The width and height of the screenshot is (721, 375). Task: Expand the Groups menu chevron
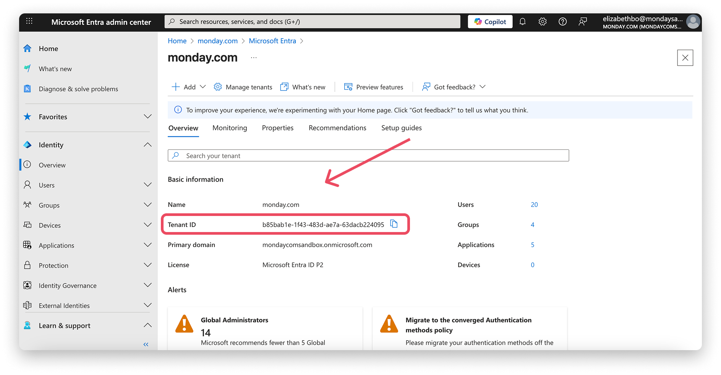tap(148, 205)
